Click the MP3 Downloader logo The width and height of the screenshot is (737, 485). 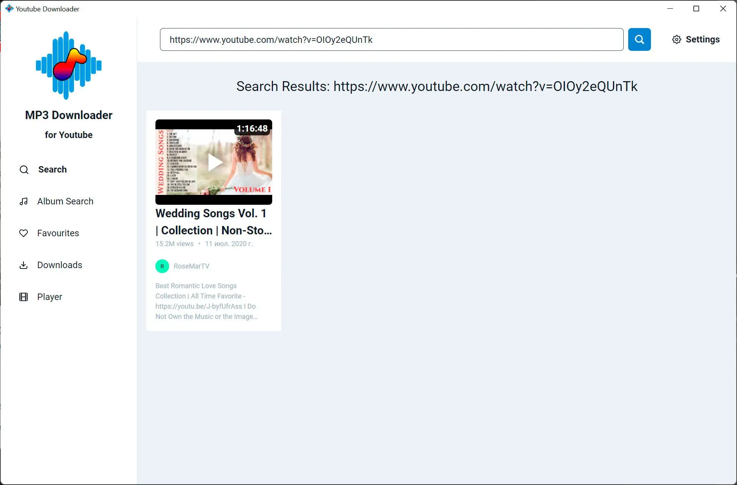click(x=69, y=64)
